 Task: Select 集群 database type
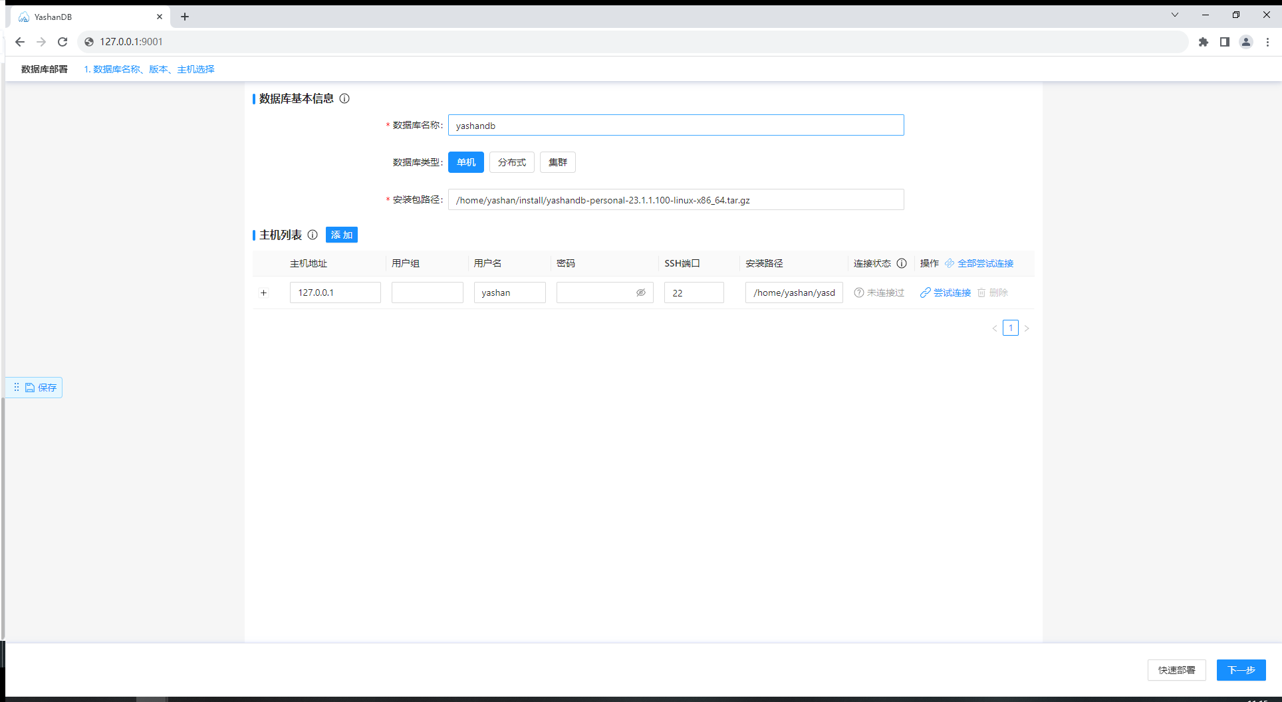(558, 162)
